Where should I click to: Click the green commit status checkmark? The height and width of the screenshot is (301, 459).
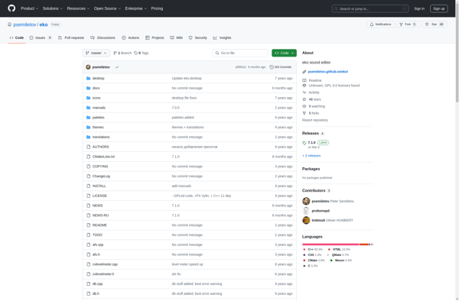(117, 67)
